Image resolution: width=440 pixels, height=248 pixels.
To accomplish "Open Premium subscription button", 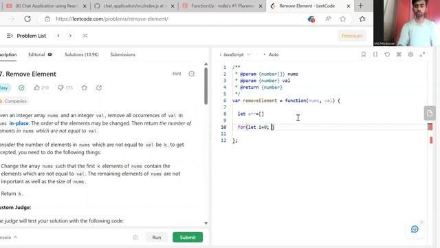I will (351, 36).
